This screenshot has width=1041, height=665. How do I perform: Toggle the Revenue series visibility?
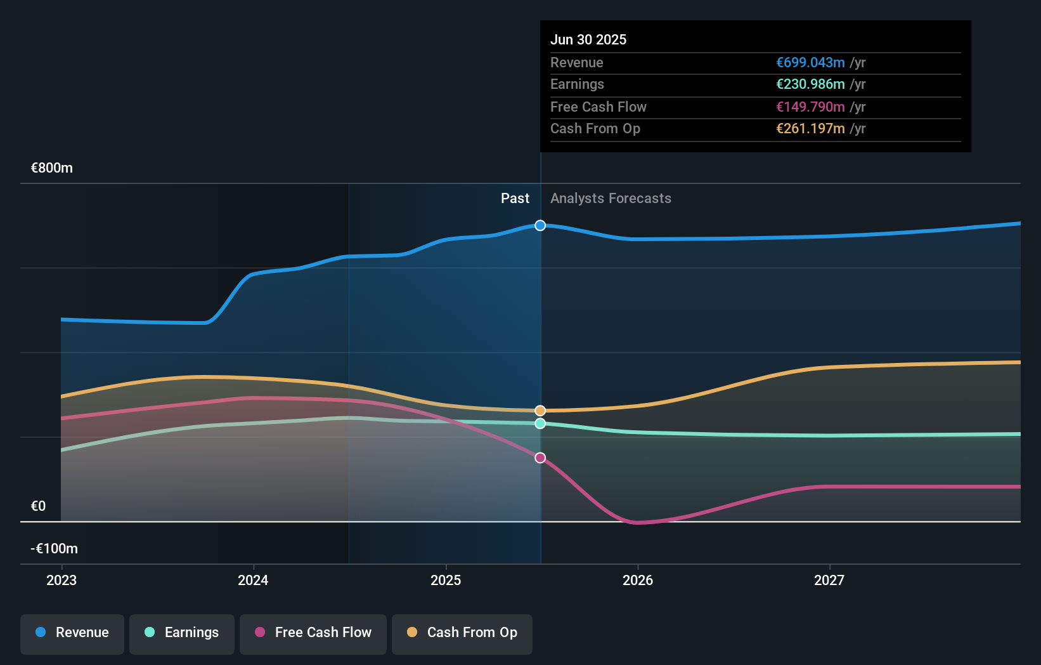pyautogui.click(x=72, y=633)
